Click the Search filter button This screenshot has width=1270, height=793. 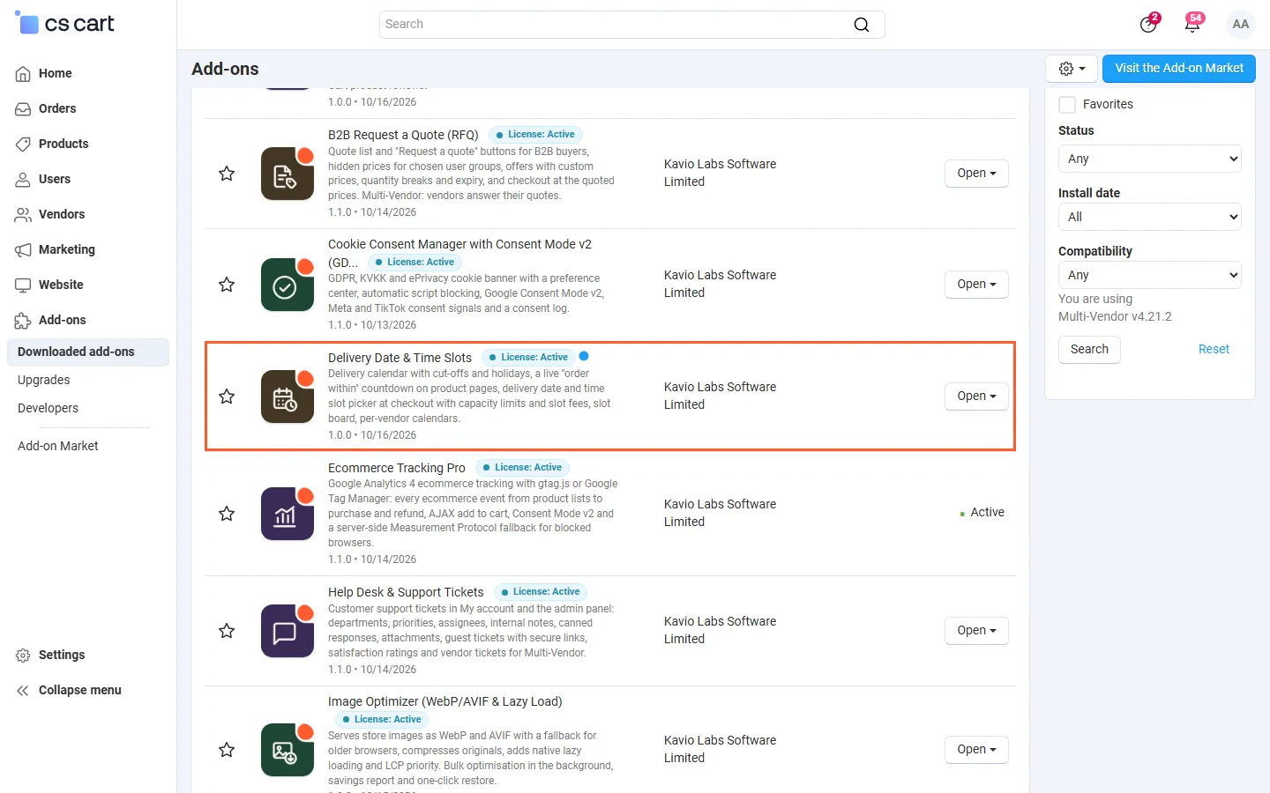1089,350
